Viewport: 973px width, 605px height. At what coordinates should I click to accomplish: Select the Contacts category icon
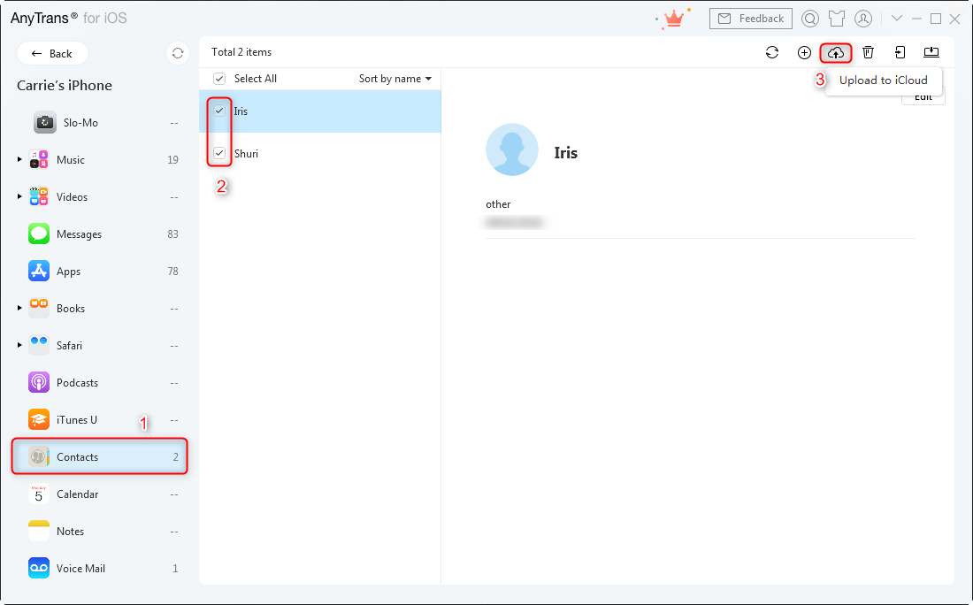[x=38, y=456]
